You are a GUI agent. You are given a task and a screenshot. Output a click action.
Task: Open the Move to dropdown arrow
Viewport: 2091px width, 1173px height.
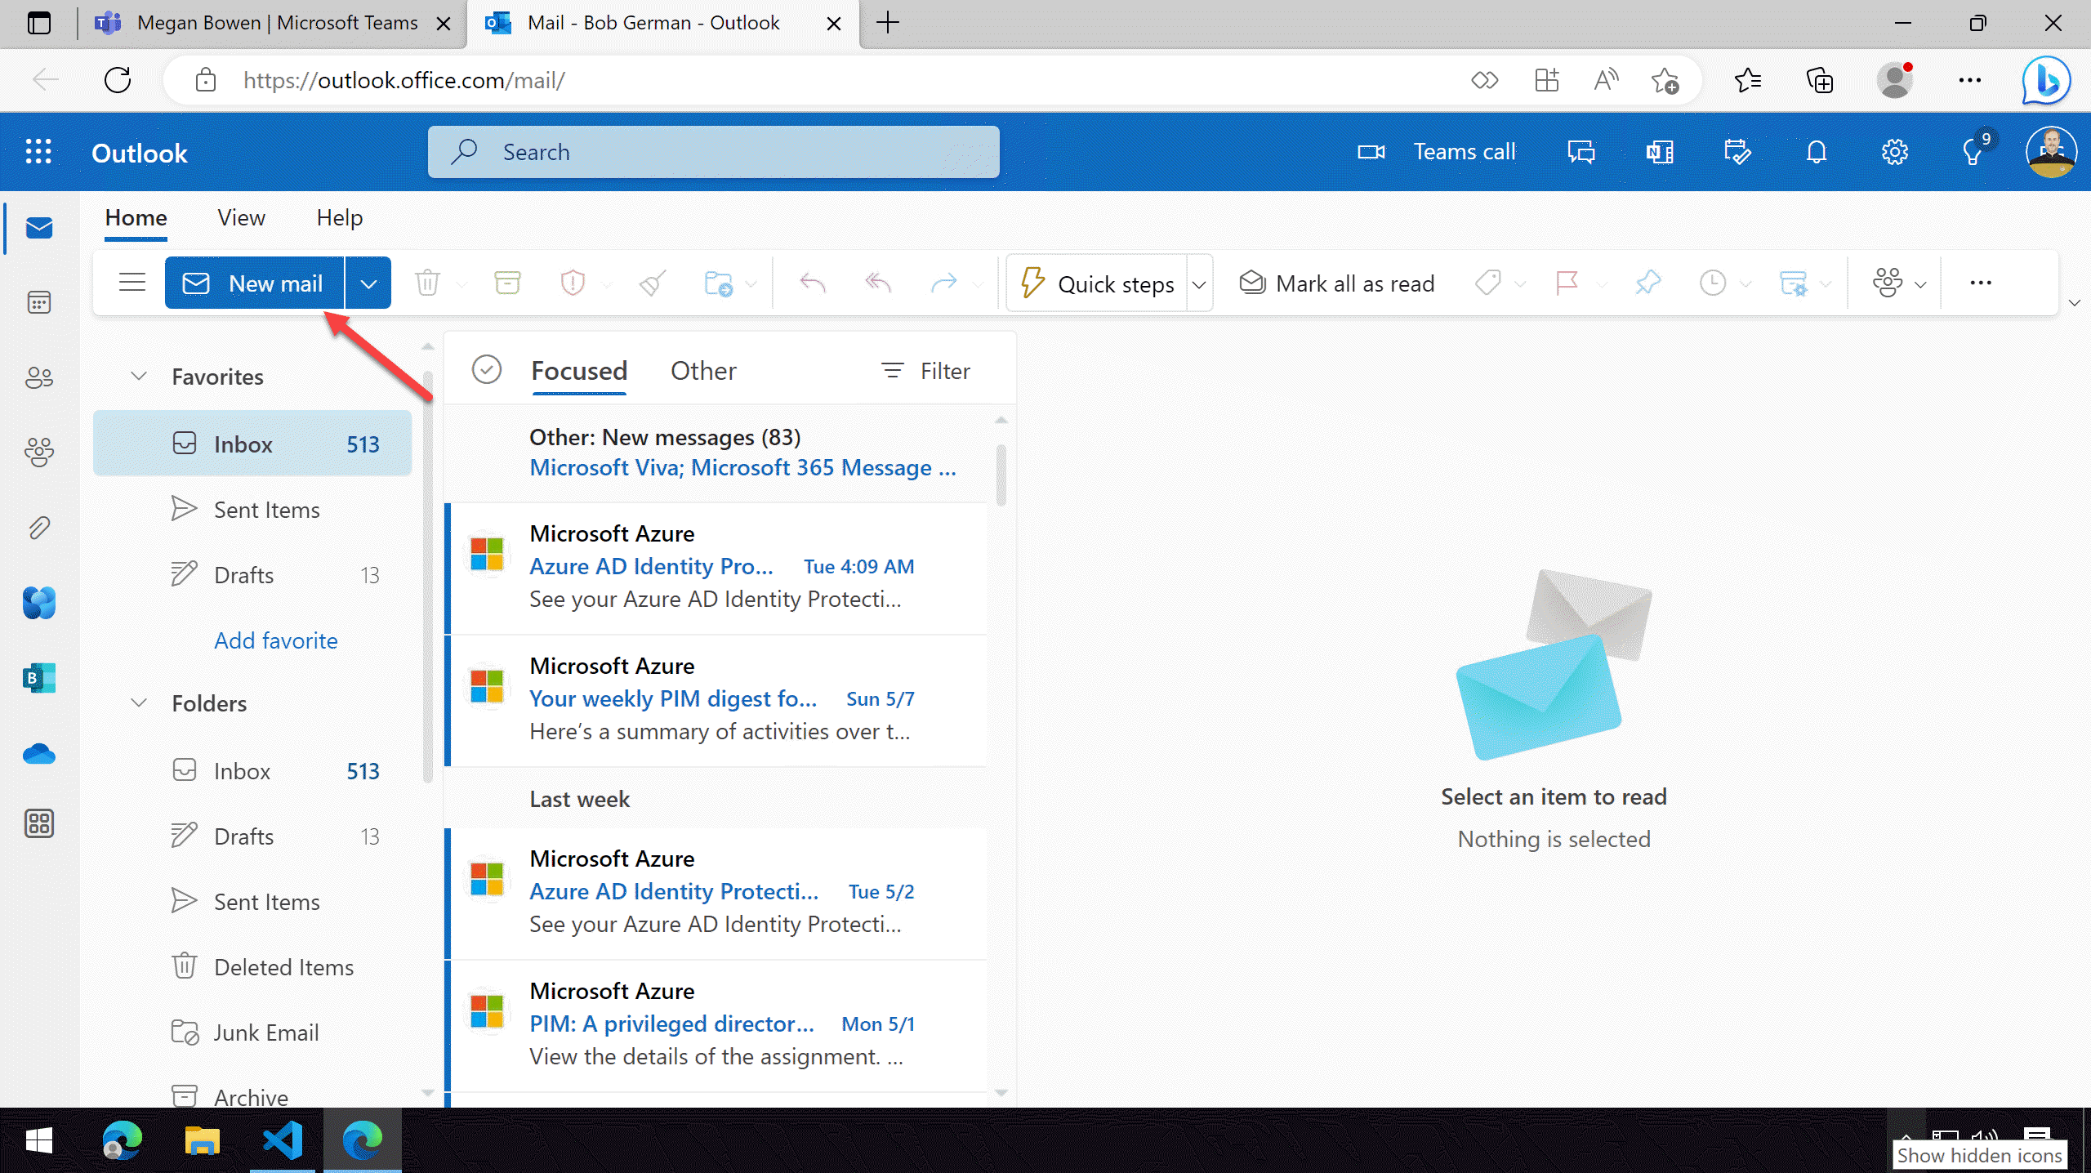tap(751, 284)
